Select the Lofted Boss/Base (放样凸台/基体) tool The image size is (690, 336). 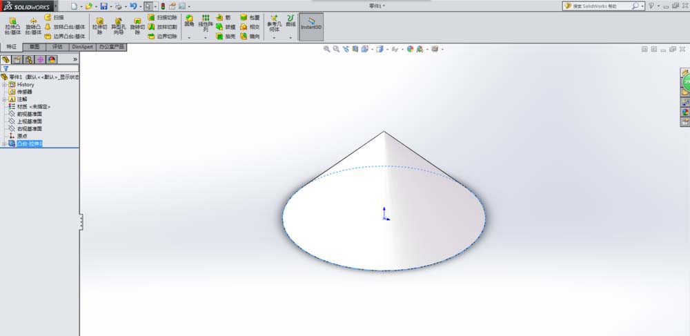[65, 27]
